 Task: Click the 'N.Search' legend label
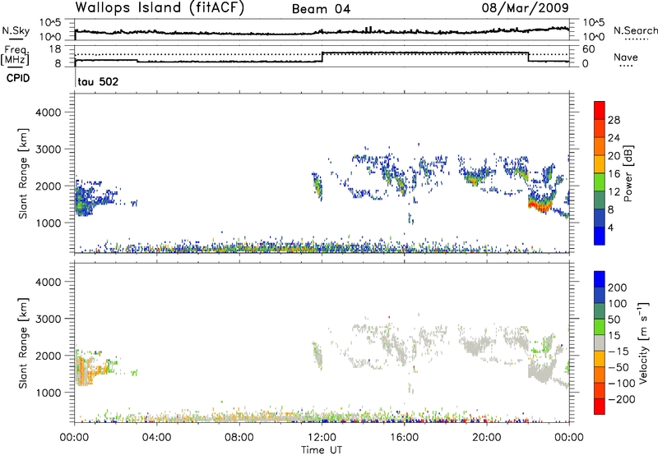click(x=636, y=30)
